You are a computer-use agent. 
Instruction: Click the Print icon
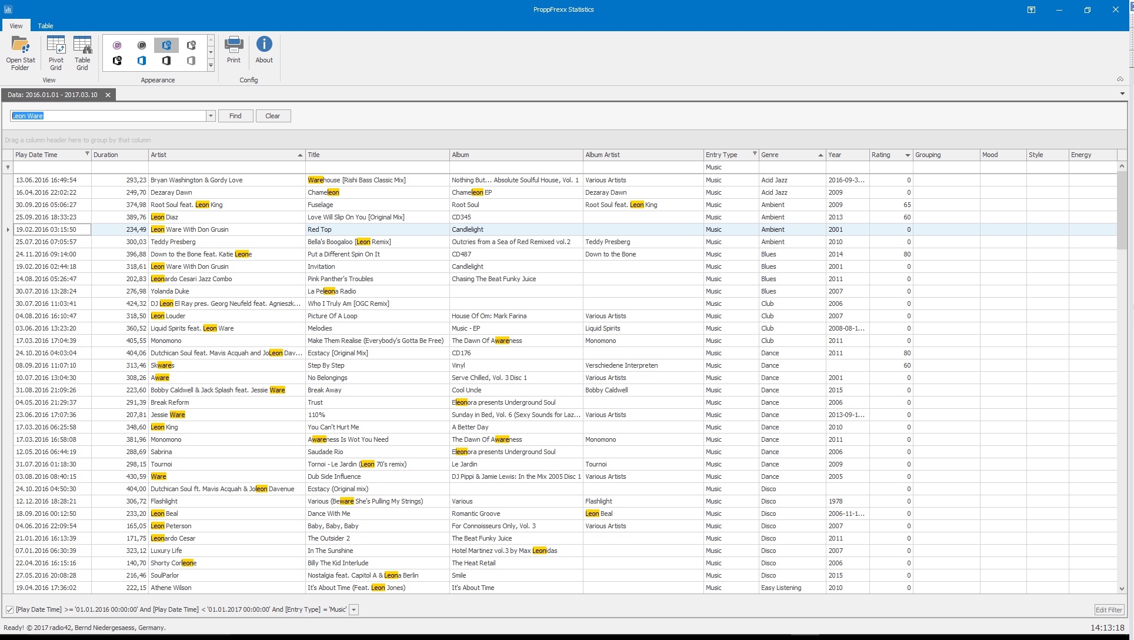pyautogui.click(x=234, y=50)
